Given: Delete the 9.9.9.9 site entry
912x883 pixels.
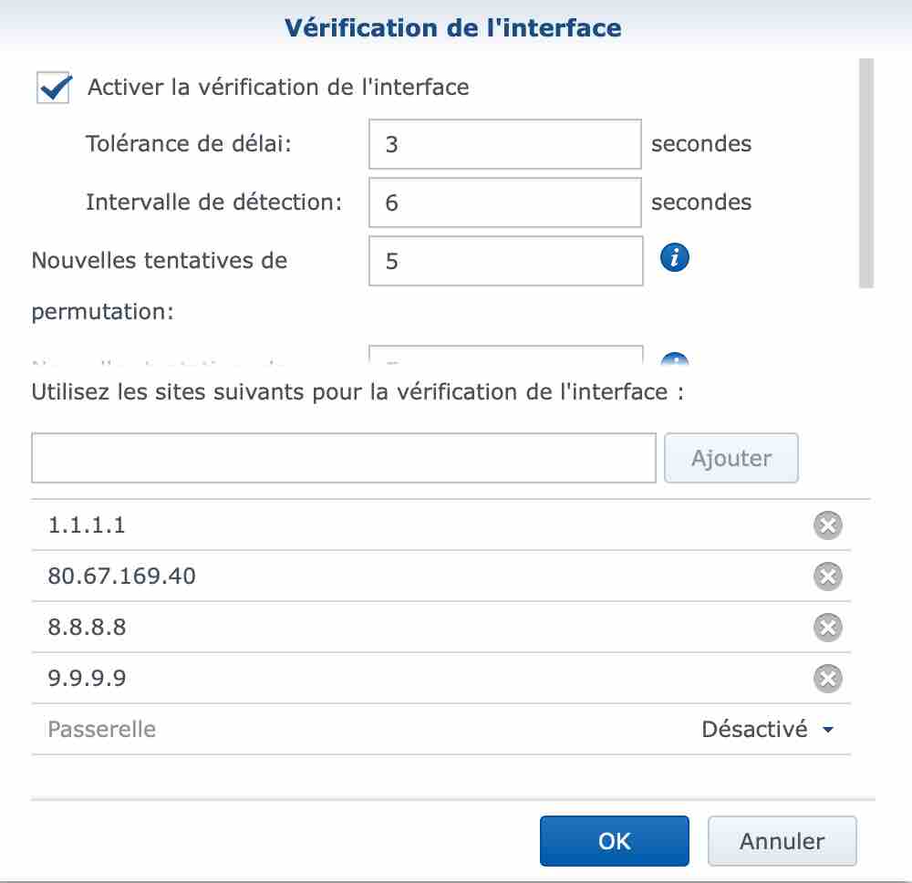Looking at the screenshot, I should tap(827, 679).
